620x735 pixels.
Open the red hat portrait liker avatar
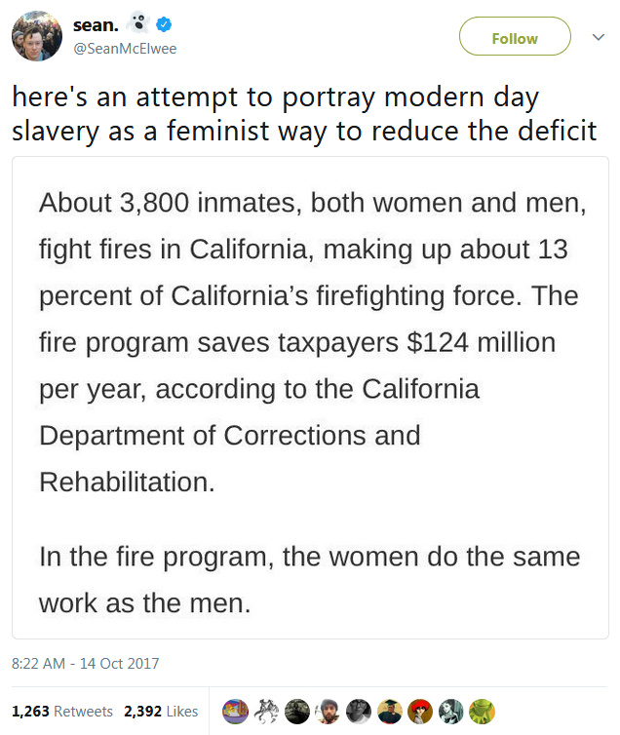(x=420, y=711)
